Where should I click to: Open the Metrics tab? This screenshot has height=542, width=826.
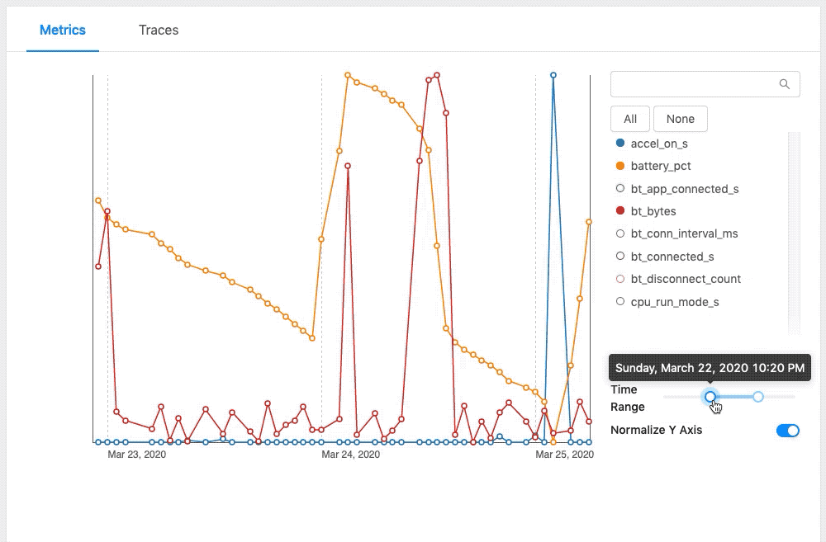(63, 31)
